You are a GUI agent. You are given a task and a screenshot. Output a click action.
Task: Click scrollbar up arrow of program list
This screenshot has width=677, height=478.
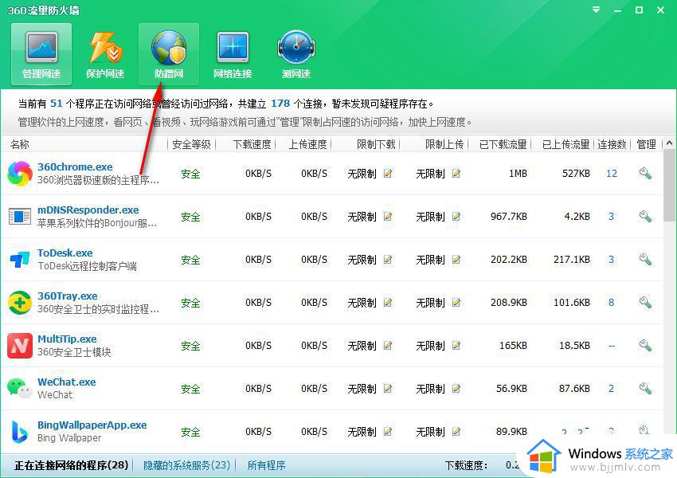tap(669, 143)
